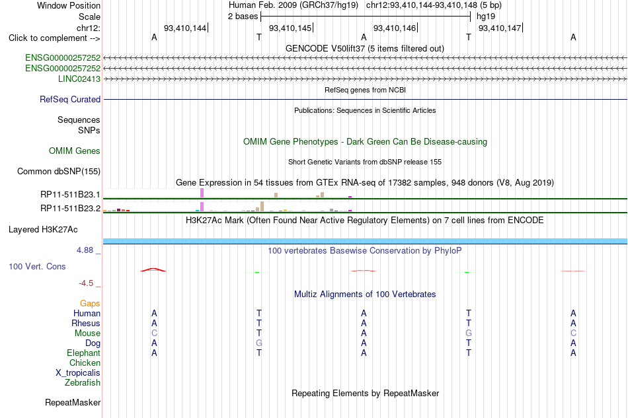628x418 pixels.
Task: Click the RP11-511B23.1 expression label
Action: pos(70,194)
